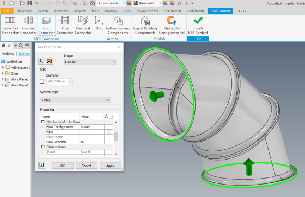Open the Shape dropdown showing Circular
Viewport: 305px width, 197px height.
click(x=90, y=62)
